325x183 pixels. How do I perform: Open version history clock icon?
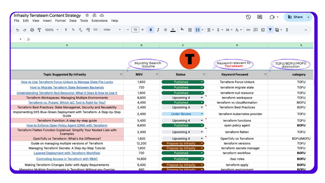click(248, 17)
